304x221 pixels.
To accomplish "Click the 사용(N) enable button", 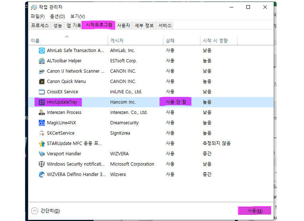I will [255, 211].
